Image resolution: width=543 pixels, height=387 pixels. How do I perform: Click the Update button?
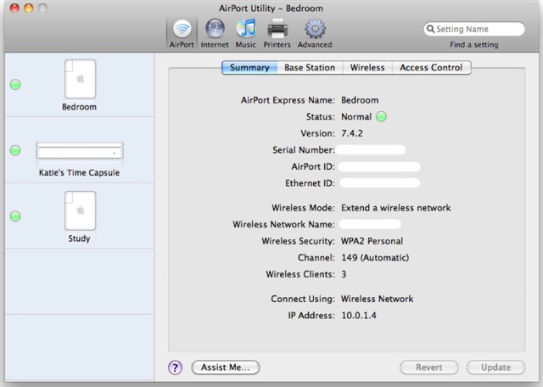point(495,367)
